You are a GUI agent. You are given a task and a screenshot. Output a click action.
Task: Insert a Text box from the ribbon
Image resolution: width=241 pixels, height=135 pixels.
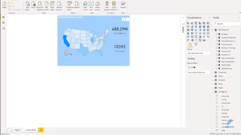(x=91, y=6)
